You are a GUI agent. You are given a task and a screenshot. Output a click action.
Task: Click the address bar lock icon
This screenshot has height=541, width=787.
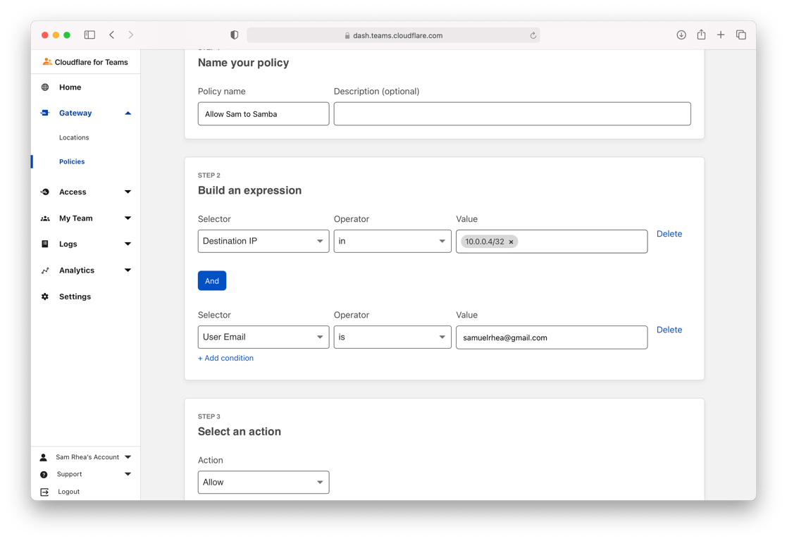point(347,36)
